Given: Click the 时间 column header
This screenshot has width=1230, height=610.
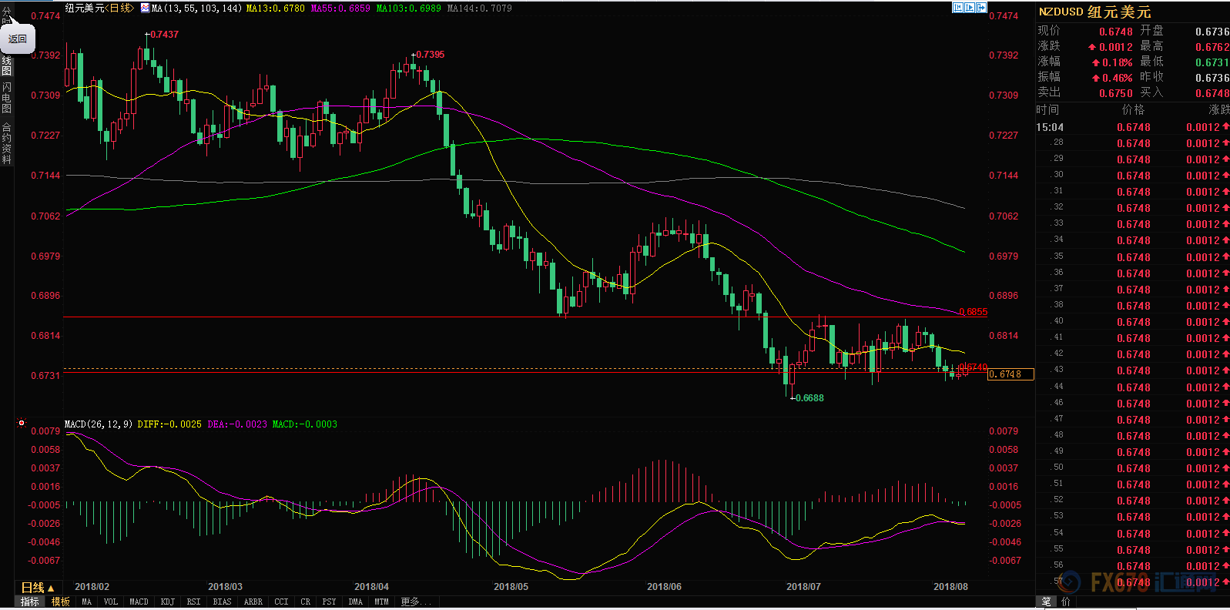Looking at the screenshot, I should click(x=1047, y=110).
